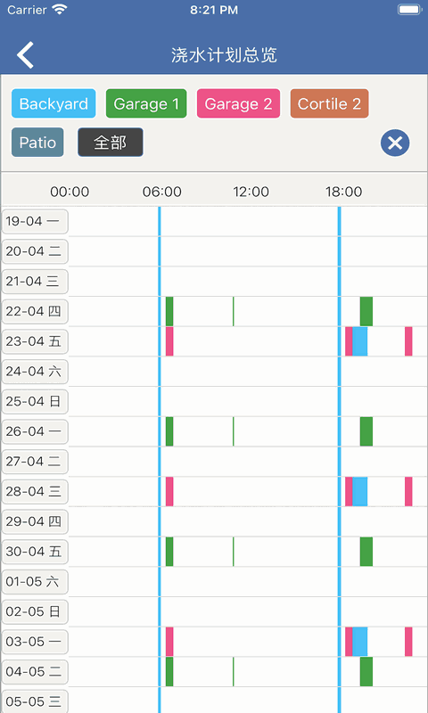
Task: Open the 19-04 一 date row
Action: [35, 221]
